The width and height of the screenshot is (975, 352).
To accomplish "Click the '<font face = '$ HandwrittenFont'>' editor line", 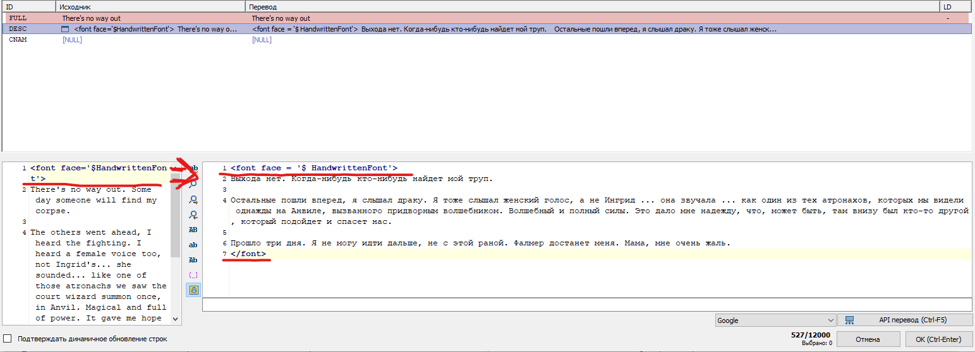I will 314,168.
